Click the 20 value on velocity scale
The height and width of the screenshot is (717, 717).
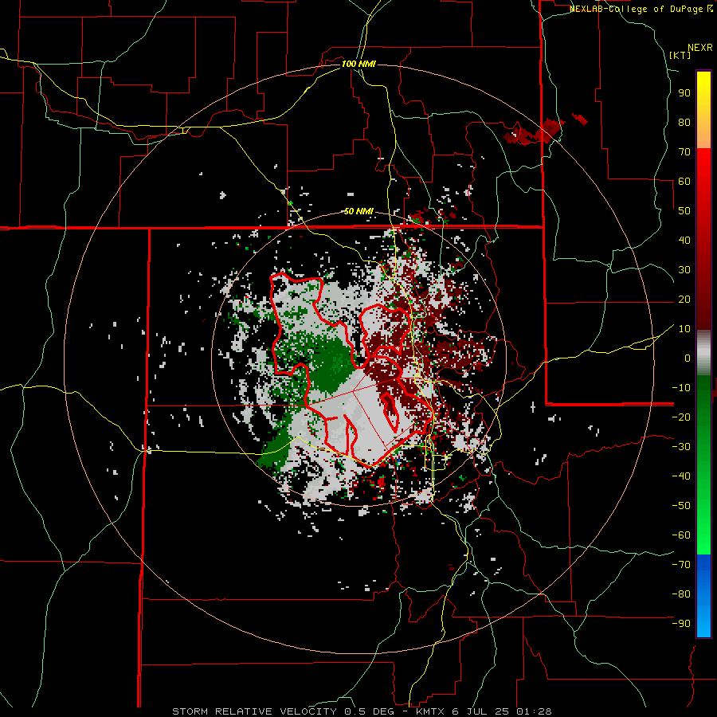pos(684,300)
